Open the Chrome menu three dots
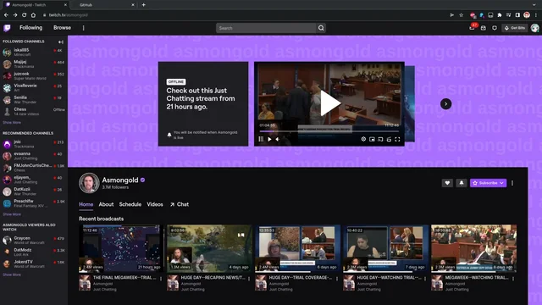The image size is (542, 305). pos(536,15)
